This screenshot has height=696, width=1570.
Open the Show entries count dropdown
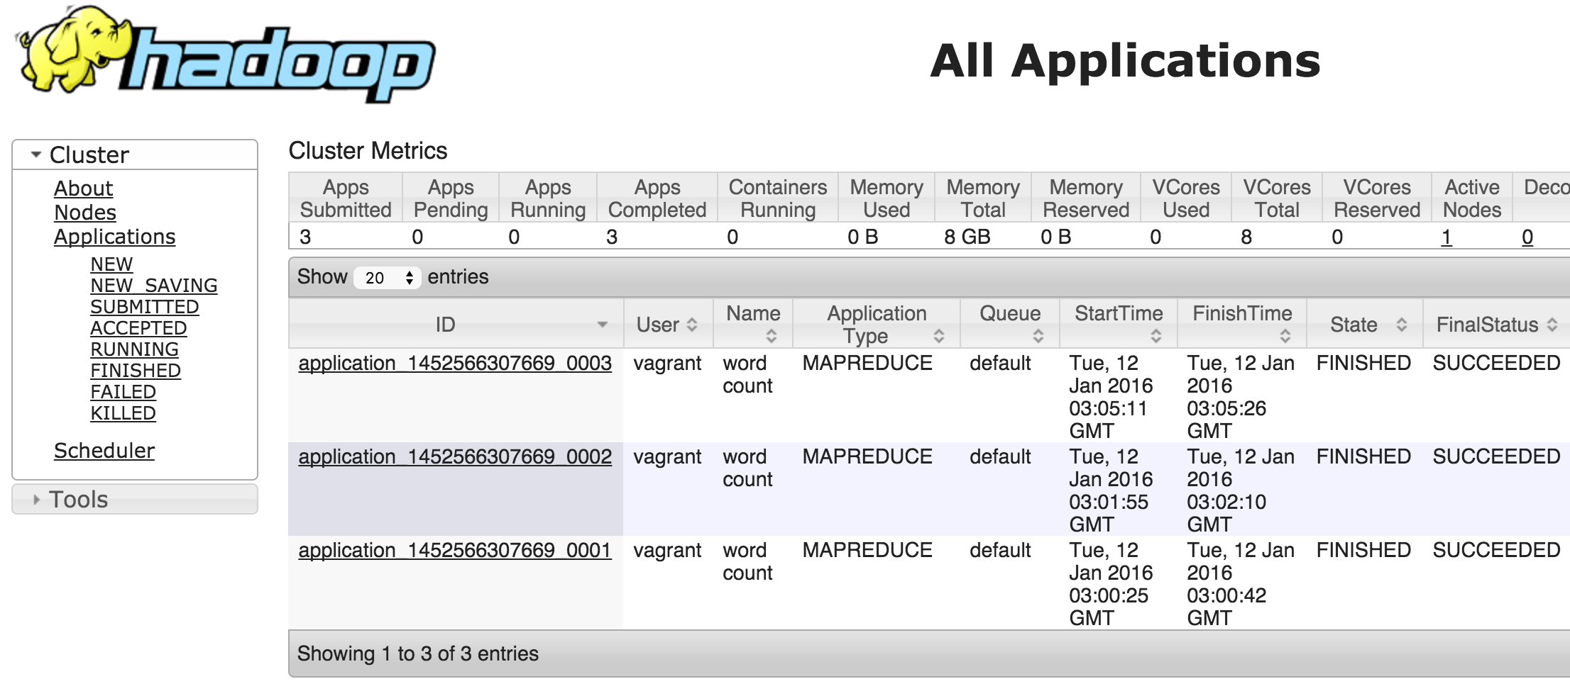(x=388, y=277)
